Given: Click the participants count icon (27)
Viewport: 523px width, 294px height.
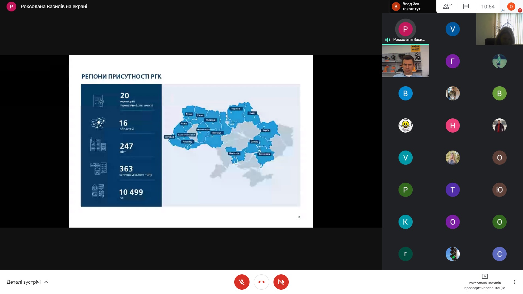Looking at the screenshot, I should coord(447,7).
